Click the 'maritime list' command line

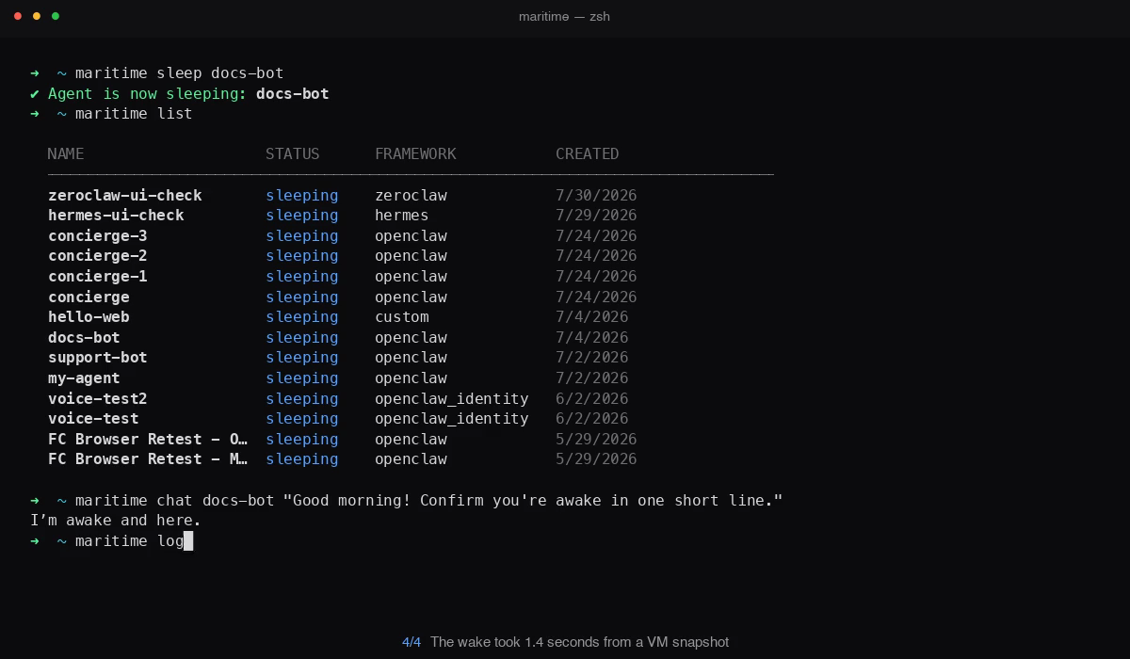click(134, 113)
